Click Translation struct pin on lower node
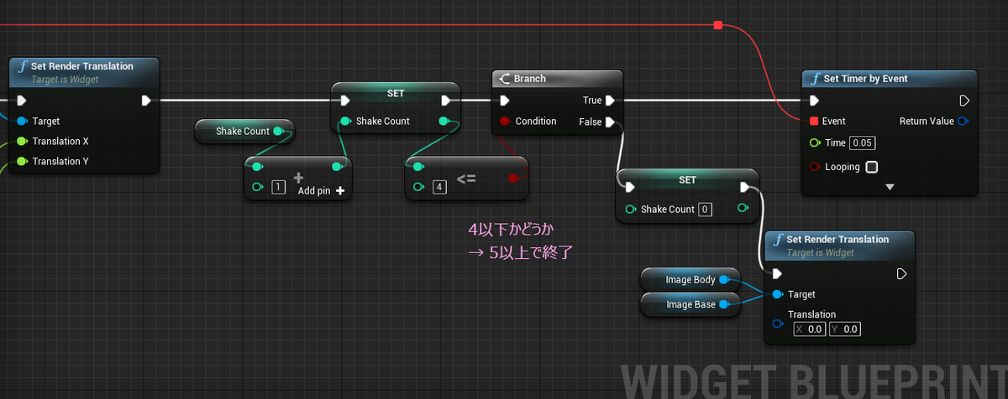The image size is (1008, 399). point(776,322)
